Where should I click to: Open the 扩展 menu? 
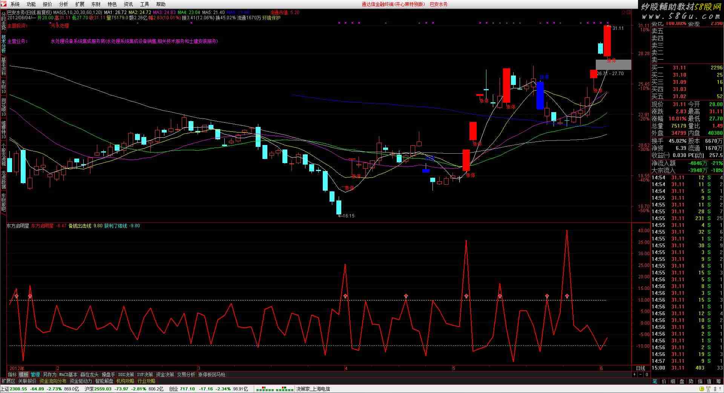coord(80,4)
